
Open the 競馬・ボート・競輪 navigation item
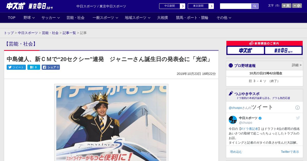pyautogui.click(x=192, y=18)
